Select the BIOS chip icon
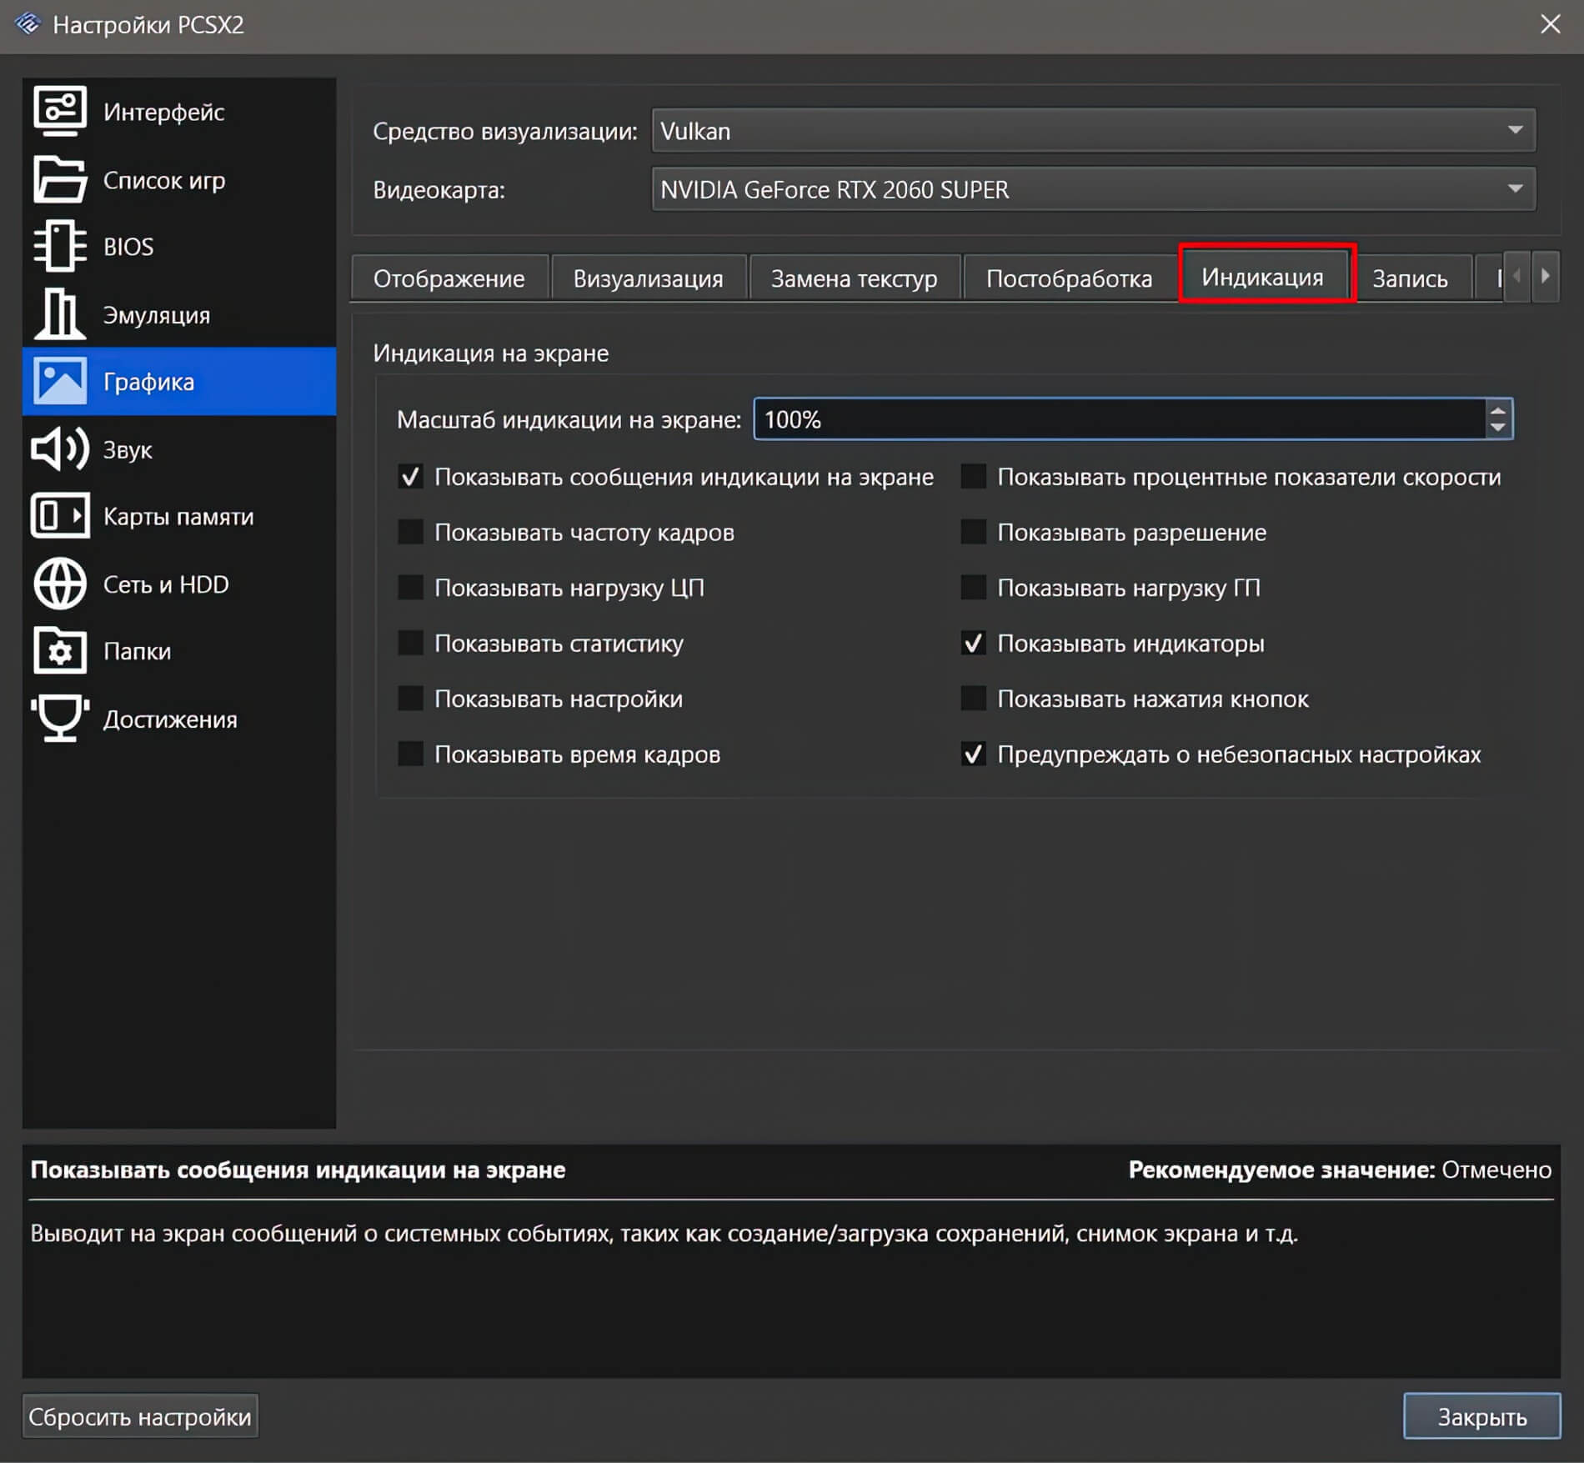Image resolution: width=1584 pixels, height=1463 pixels. click(59, 247)
